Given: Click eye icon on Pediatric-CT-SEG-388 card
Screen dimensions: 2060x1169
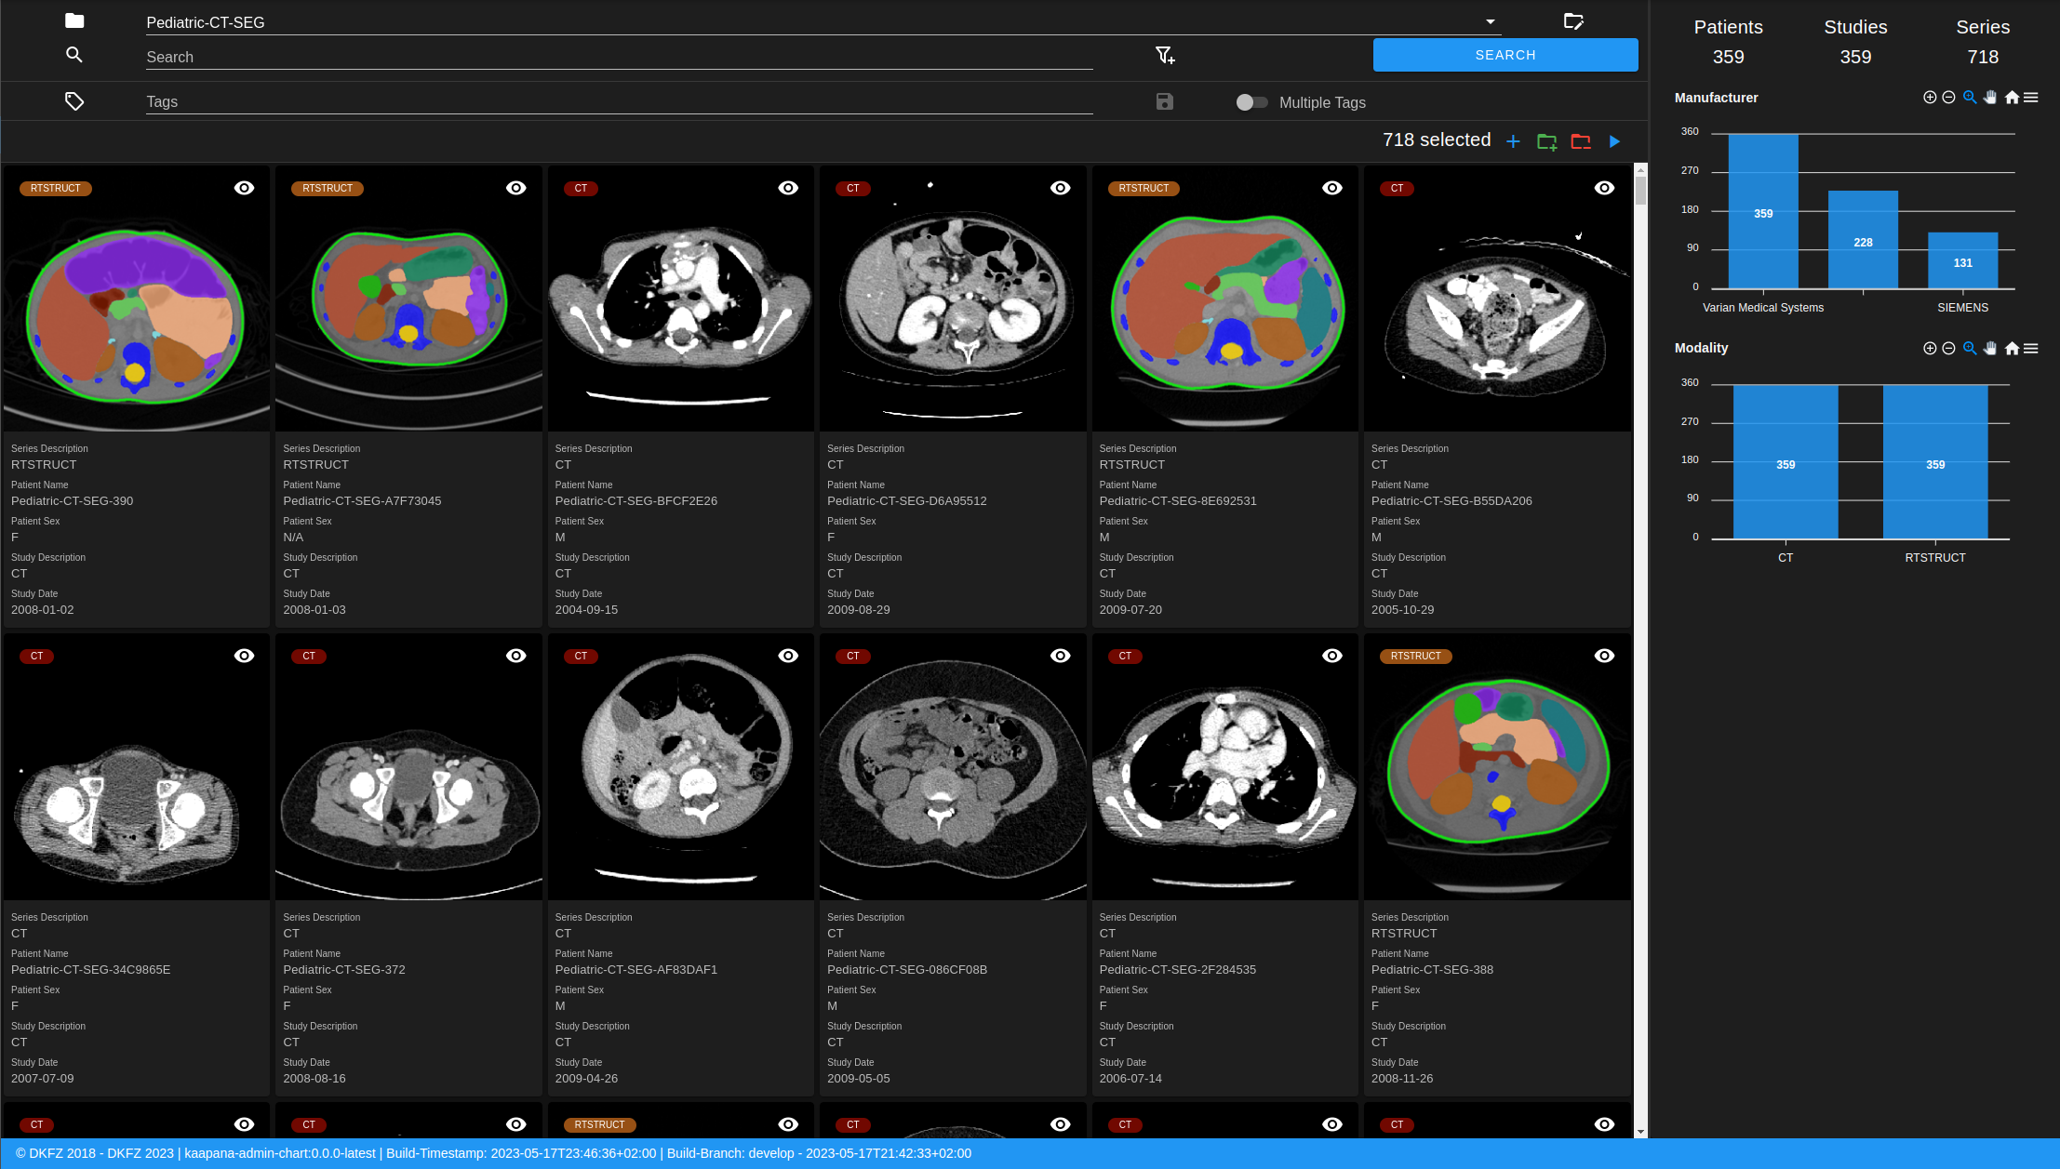Looking at the screenshot, I should click(x=1605, y=656).
